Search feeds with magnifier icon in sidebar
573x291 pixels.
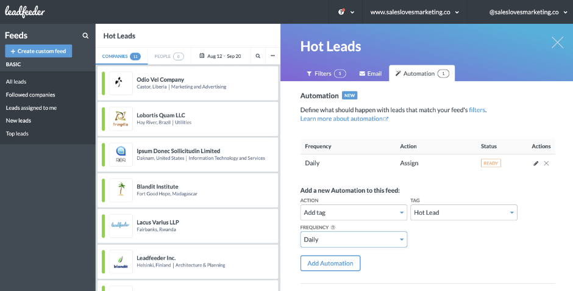click(85, 35)
